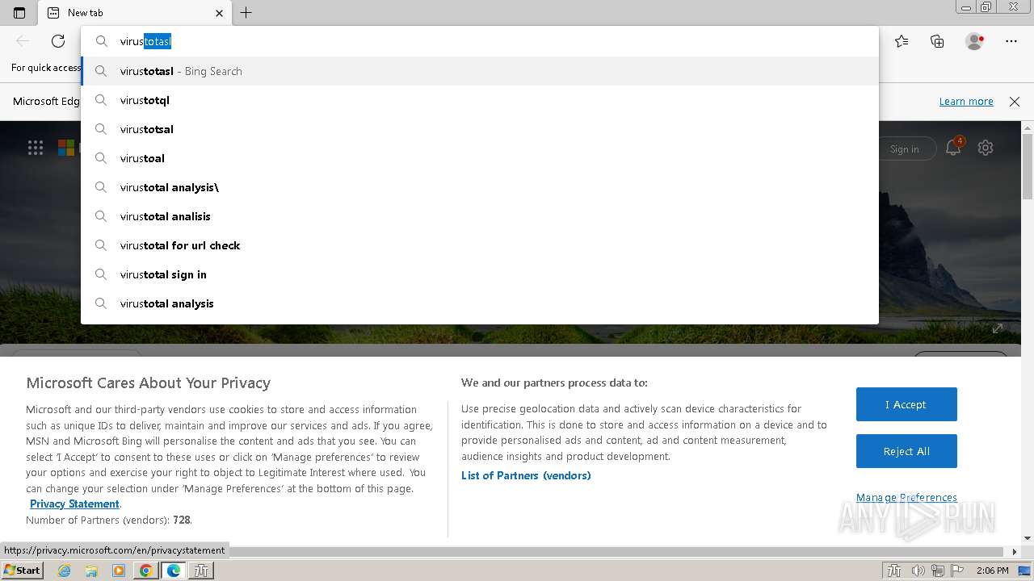Close the New tab tab
Screen dimensions: 1034x581
coord(220,13)
